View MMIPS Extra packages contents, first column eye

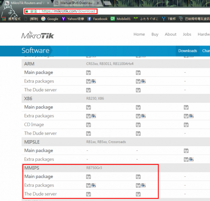tap(94, 185)
